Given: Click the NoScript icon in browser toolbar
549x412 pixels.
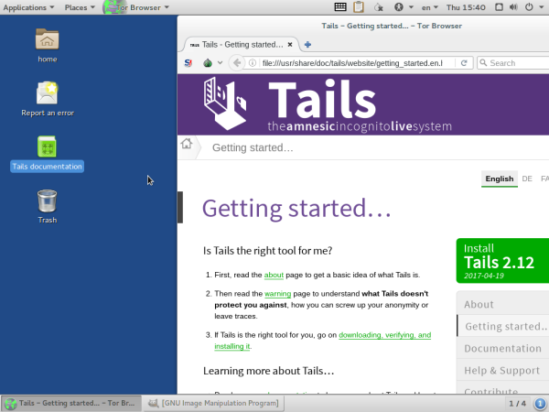Looking at the screenshot, I should pos(188,63).
